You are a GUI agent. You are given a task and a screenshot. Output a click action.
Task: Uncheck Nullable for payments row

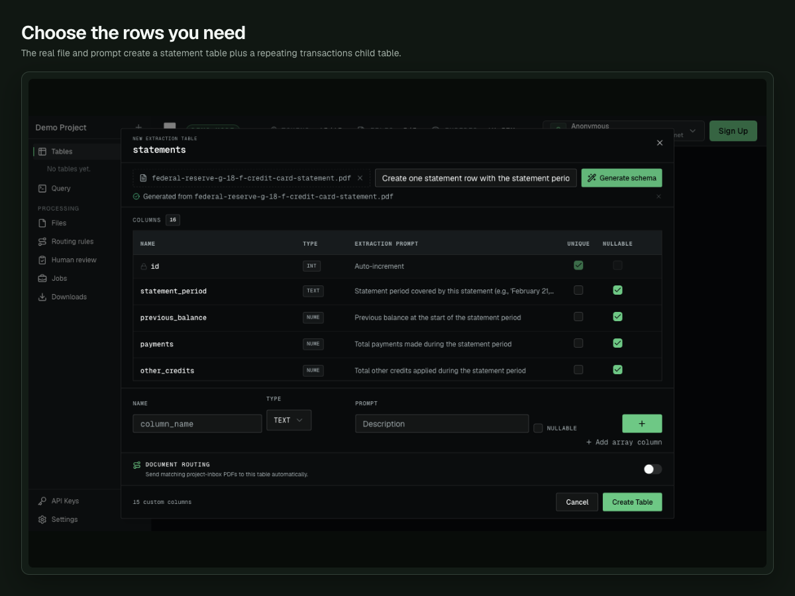pos(617,343)
